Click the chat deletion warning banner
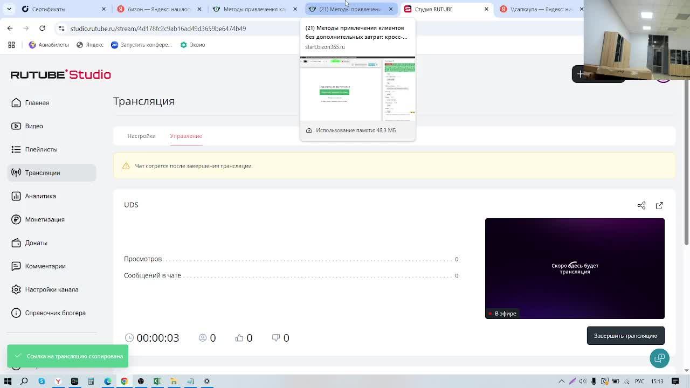Image resolution: width=690 pixels, height=388 pixels. point(394,165)
